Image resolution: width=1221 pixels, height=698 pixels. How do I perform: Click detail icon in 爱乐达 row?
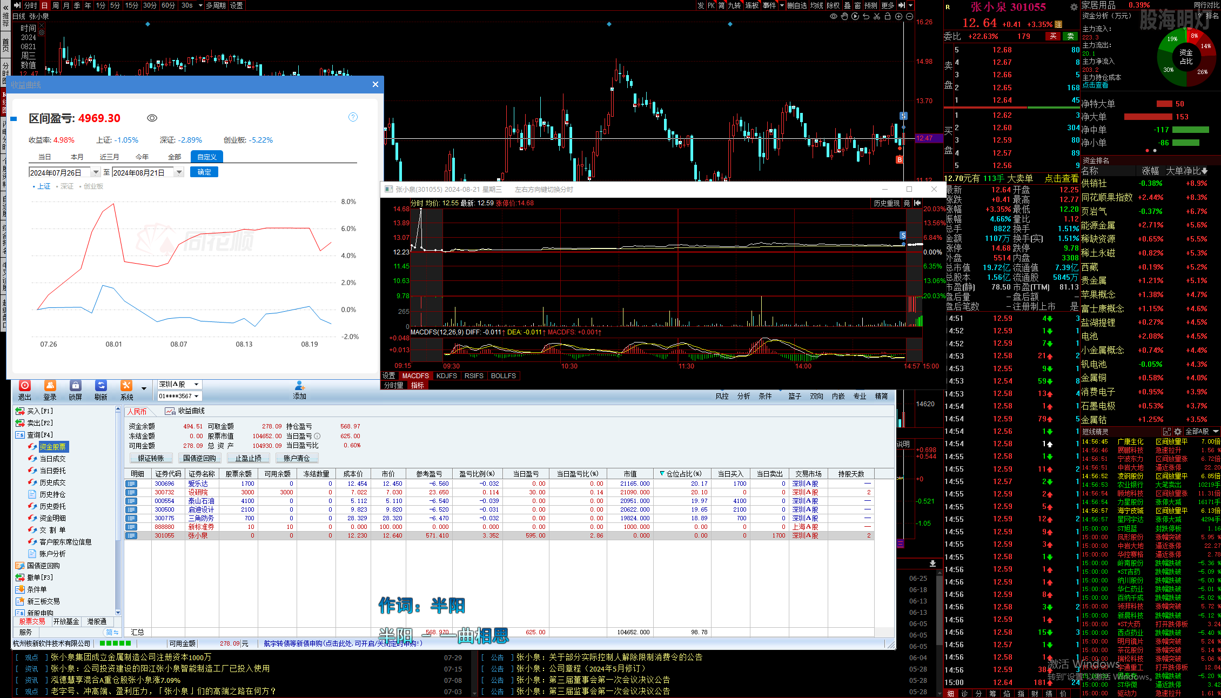[x=131, y=484]
